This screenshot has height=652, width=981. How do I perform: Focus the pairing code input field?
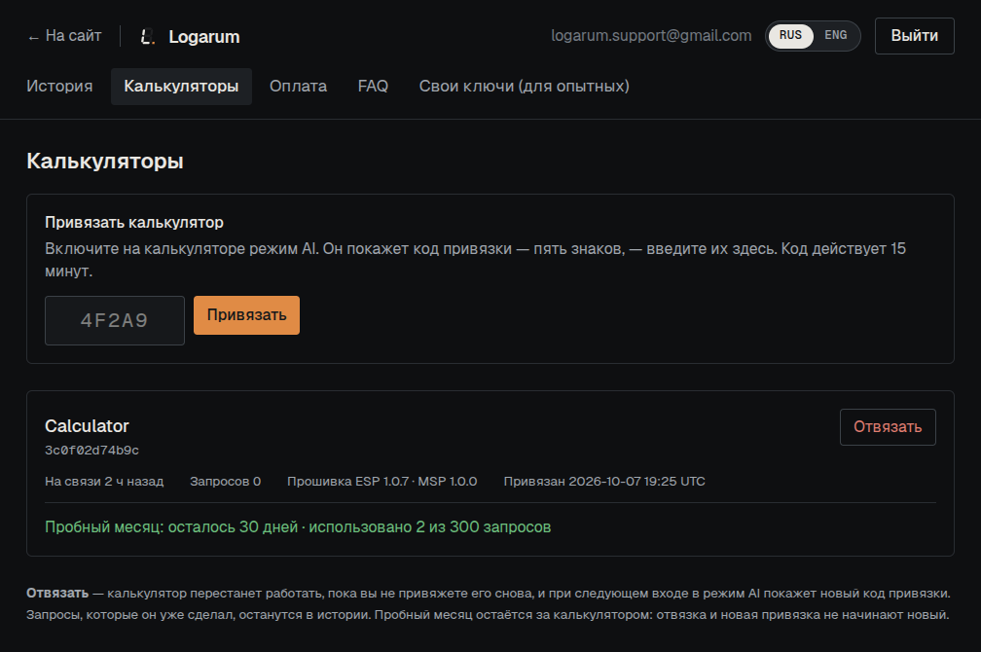pos(115,320)
